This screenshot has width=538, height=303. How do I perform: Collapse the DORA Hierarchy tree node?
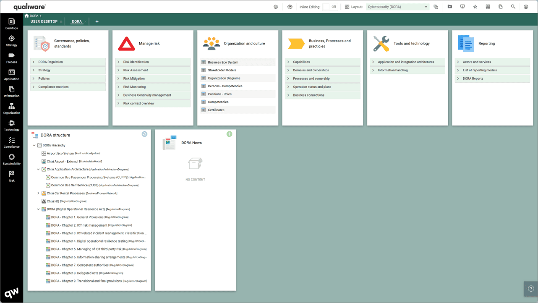34,145
